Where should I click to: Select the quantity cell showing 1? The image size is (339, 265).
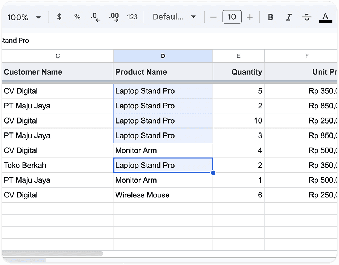click(x=238, y=180)
